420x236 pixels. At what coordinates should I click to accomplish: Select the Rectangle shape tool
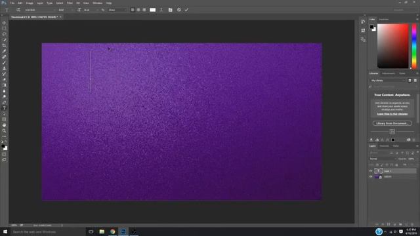4,119
